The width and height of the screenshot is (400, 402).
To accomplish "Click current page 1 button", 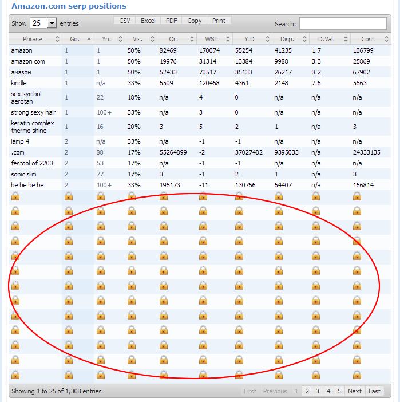I will click(296, 391).
